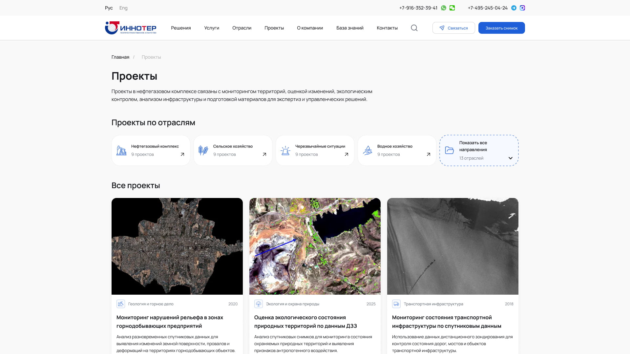Click arrow icon on Чрезвычайные ситуации card
Screen dimensions: 630x354
(346, 154)
